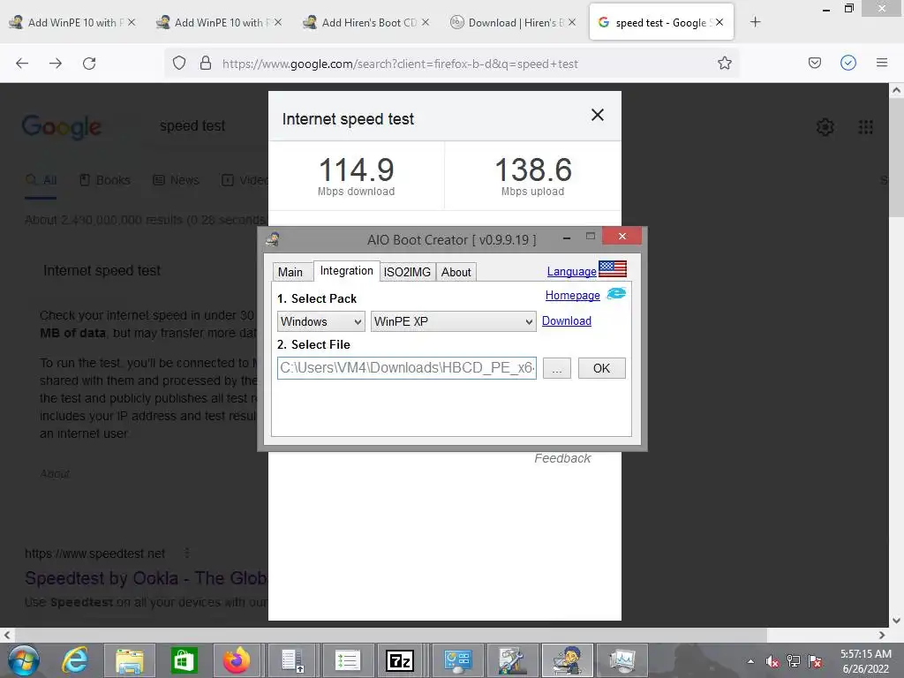Screen dimensions: 904x678
Task: Click the browse file button (...)
Action: click(x=556, y=368)
